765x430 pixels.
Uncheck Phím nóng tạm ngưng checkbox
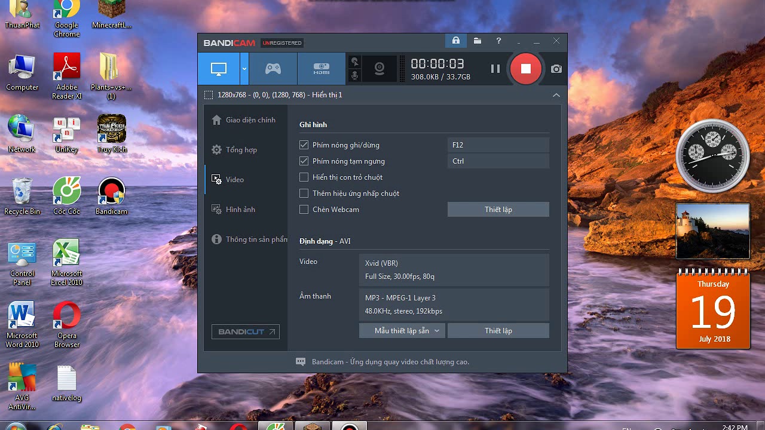click(304, 161)
